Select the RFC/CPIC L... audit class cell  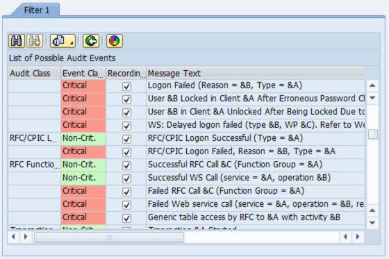point(35,138)
